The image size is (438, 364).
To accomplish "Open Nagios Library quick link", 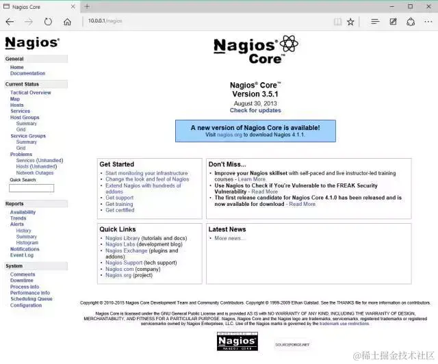I will tap(123, 238).
